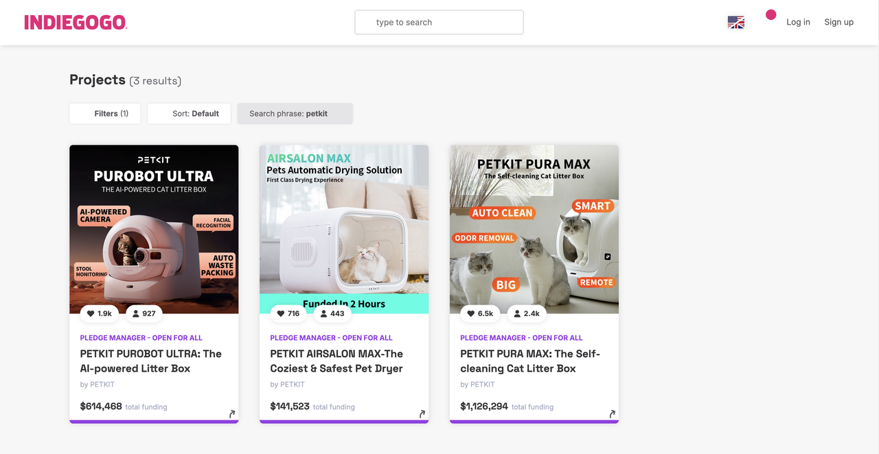This screenshot has height=454, width=879.
Task: Click the purple funding progress bar under PURA MAX
Action: point(534,422)
